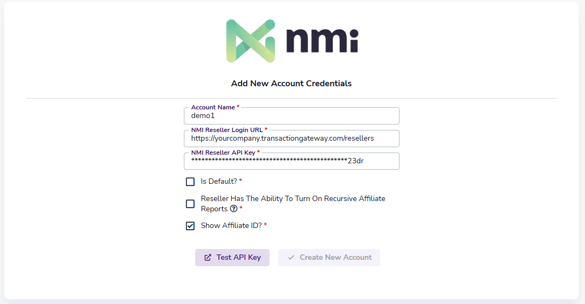Click the "Is Default?" label text
Viewport: 585px width, 304px height.
point(219,181)
